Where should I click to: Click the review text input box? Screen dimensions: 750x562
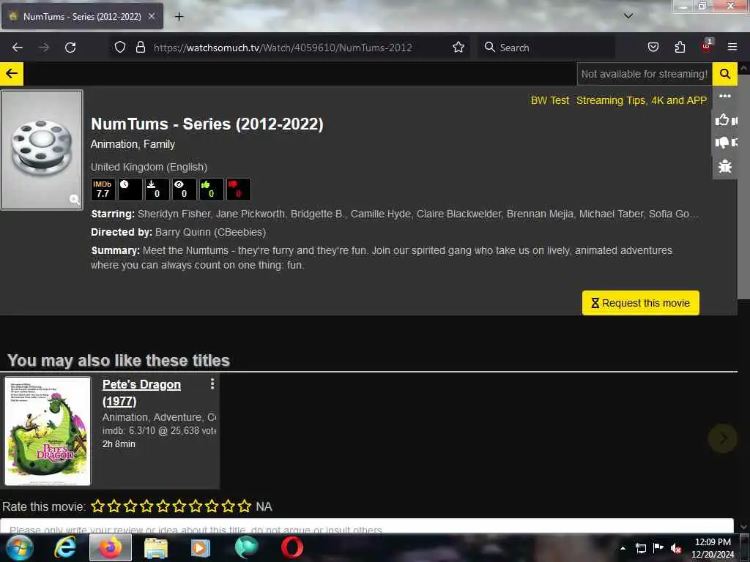pos(367,525)
